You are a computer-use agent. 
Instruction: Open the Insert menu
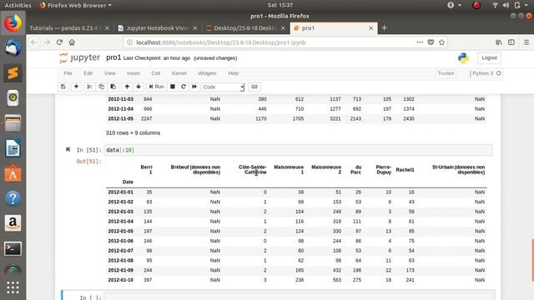click(133, 73)
